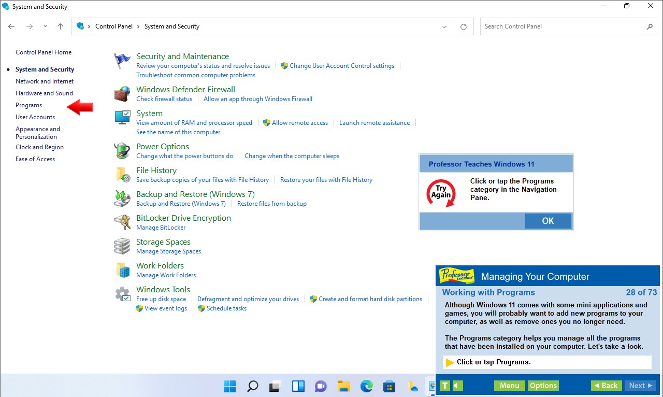Select Network and Internet category
The image size is (663, 397).
tap(45, 81)
